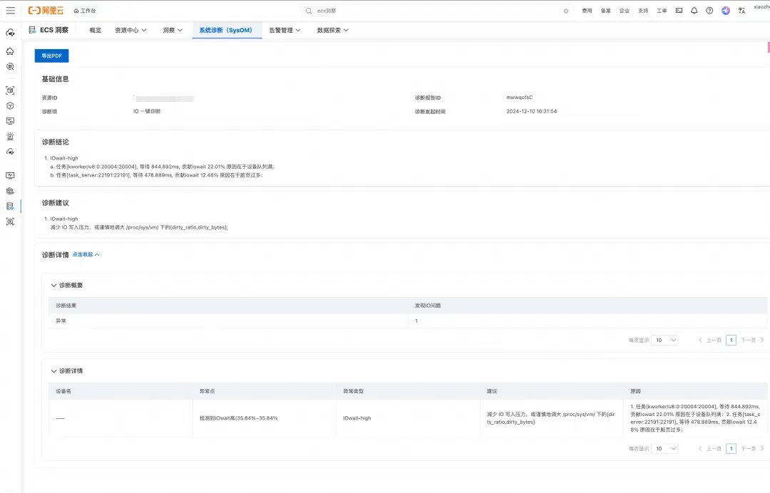Open the bottom scan-target sidebar icon

[10, 222]
